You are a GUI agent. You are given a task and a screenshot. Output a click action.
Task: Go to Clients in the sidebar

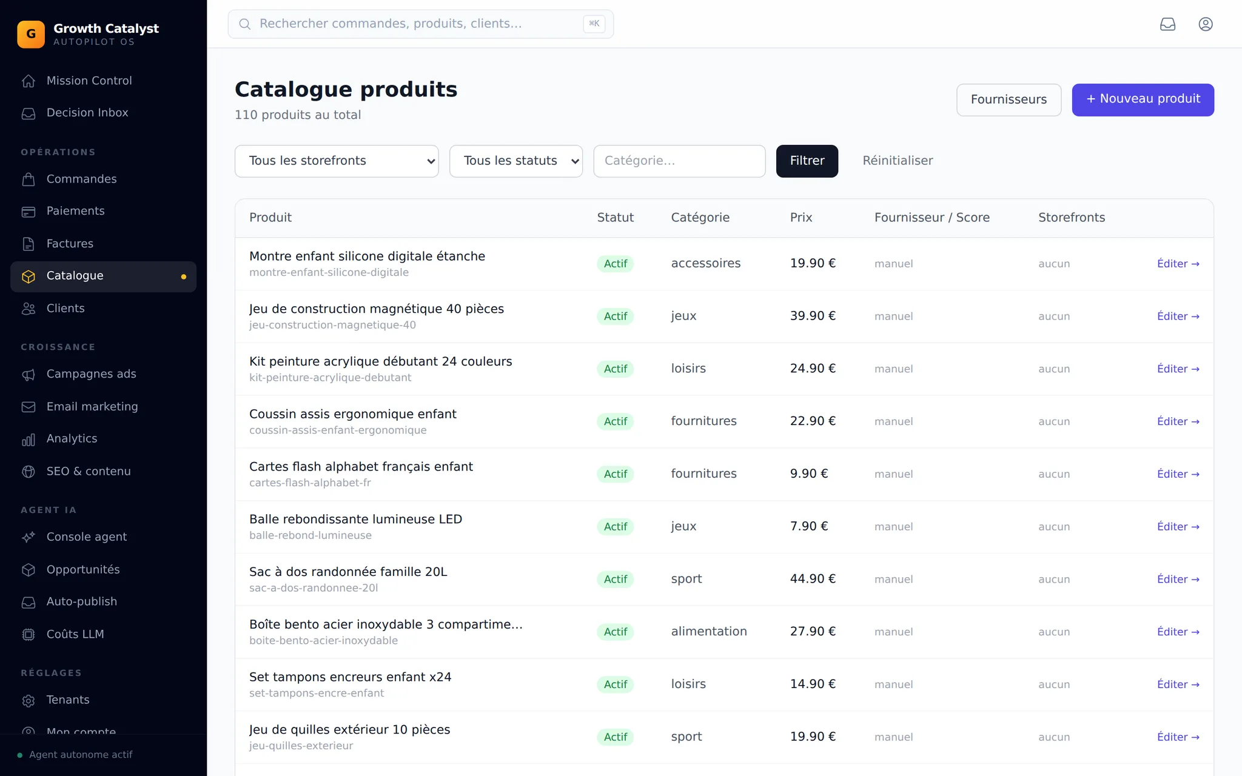point(103,309)
